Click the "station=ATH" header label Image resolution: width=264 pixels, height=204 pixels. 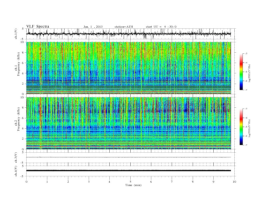(x=124, y=27)
